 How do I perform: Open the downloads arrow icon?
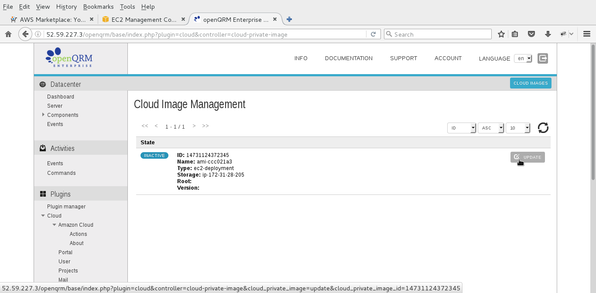[548, 34]
